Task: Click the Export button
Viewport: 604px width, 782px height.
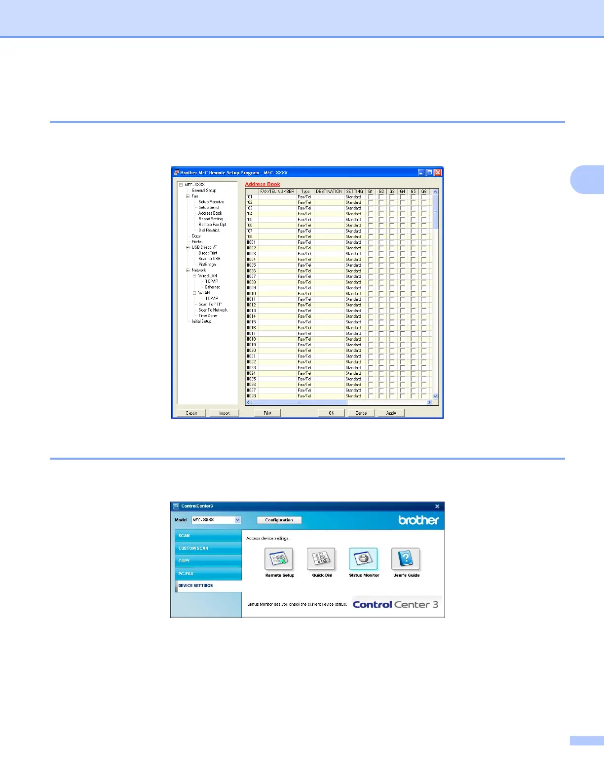Action: point(191,413)
